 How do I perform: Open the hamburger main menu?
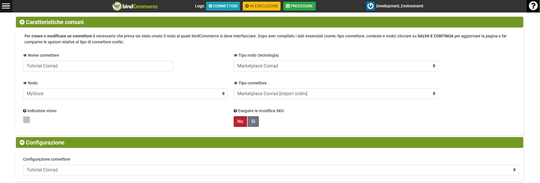[x=6, y=6]
